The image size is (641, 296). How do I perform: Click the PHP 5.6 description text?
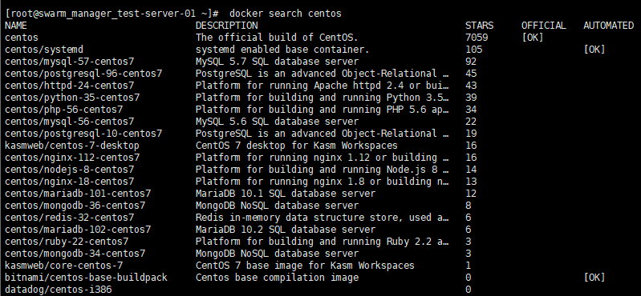tap(323, 110)
